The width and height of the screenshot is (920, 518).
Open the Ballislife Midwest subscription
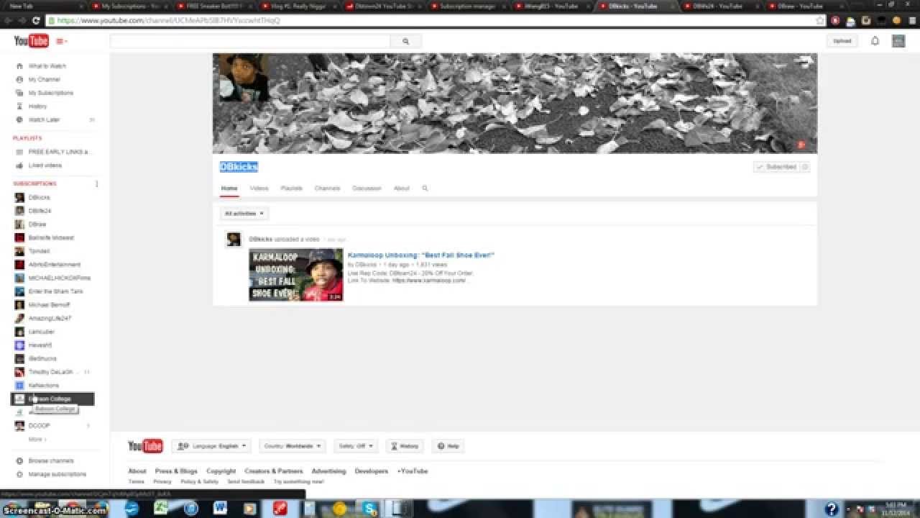point(51,237)
